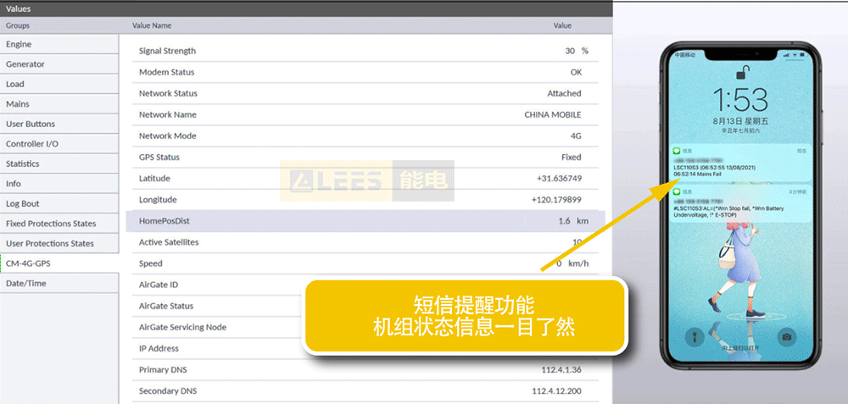
Task: Open Fixed Protections States group
Action: (x=59, y=224)
